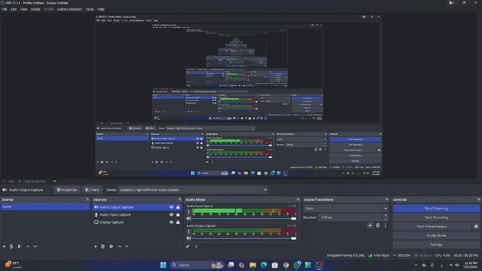Open the Fade transition dropdown
This screenshot has height=271, width=482.
coord(346,209)
